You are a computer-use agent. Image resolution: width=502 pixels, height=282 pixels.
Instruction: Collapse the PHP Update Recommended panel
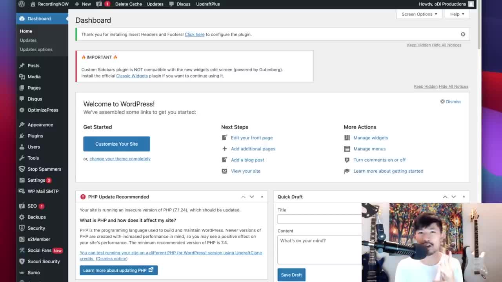coord(262,197)
